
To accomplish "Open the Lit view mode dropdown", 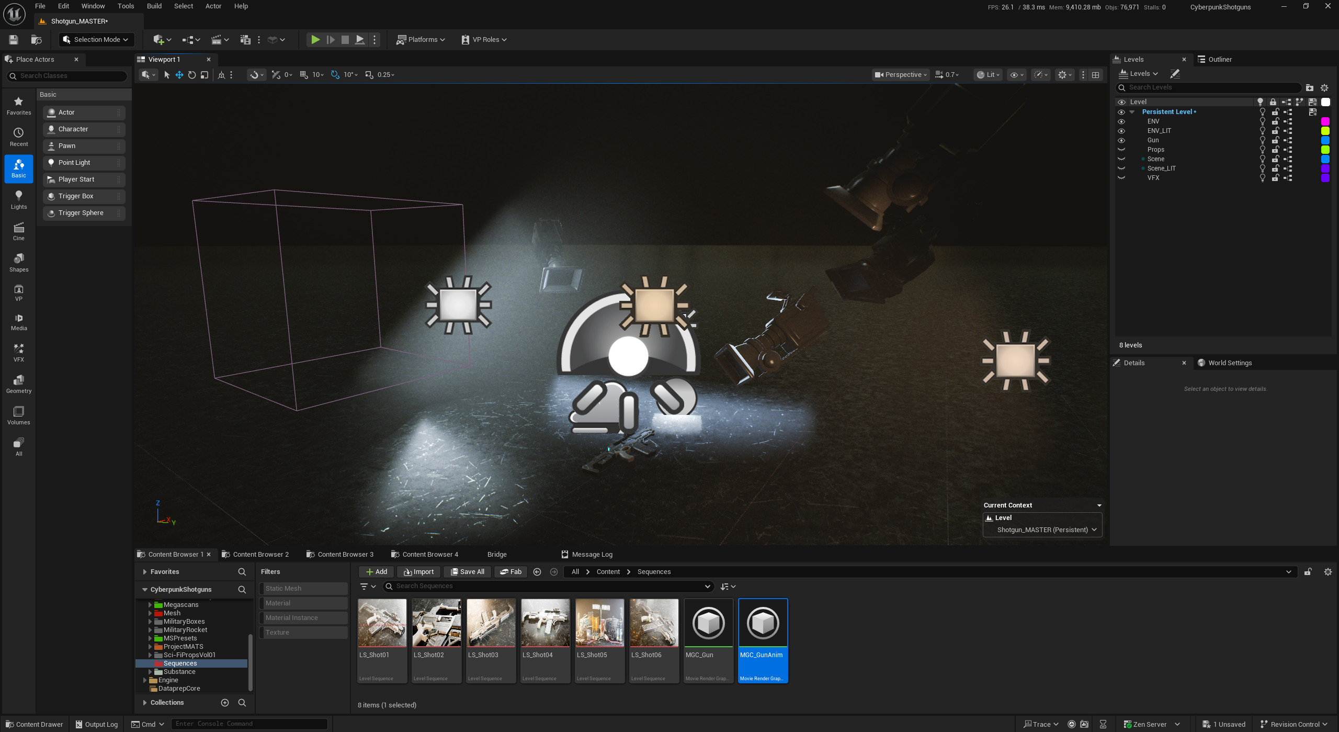I will (988, 74).
